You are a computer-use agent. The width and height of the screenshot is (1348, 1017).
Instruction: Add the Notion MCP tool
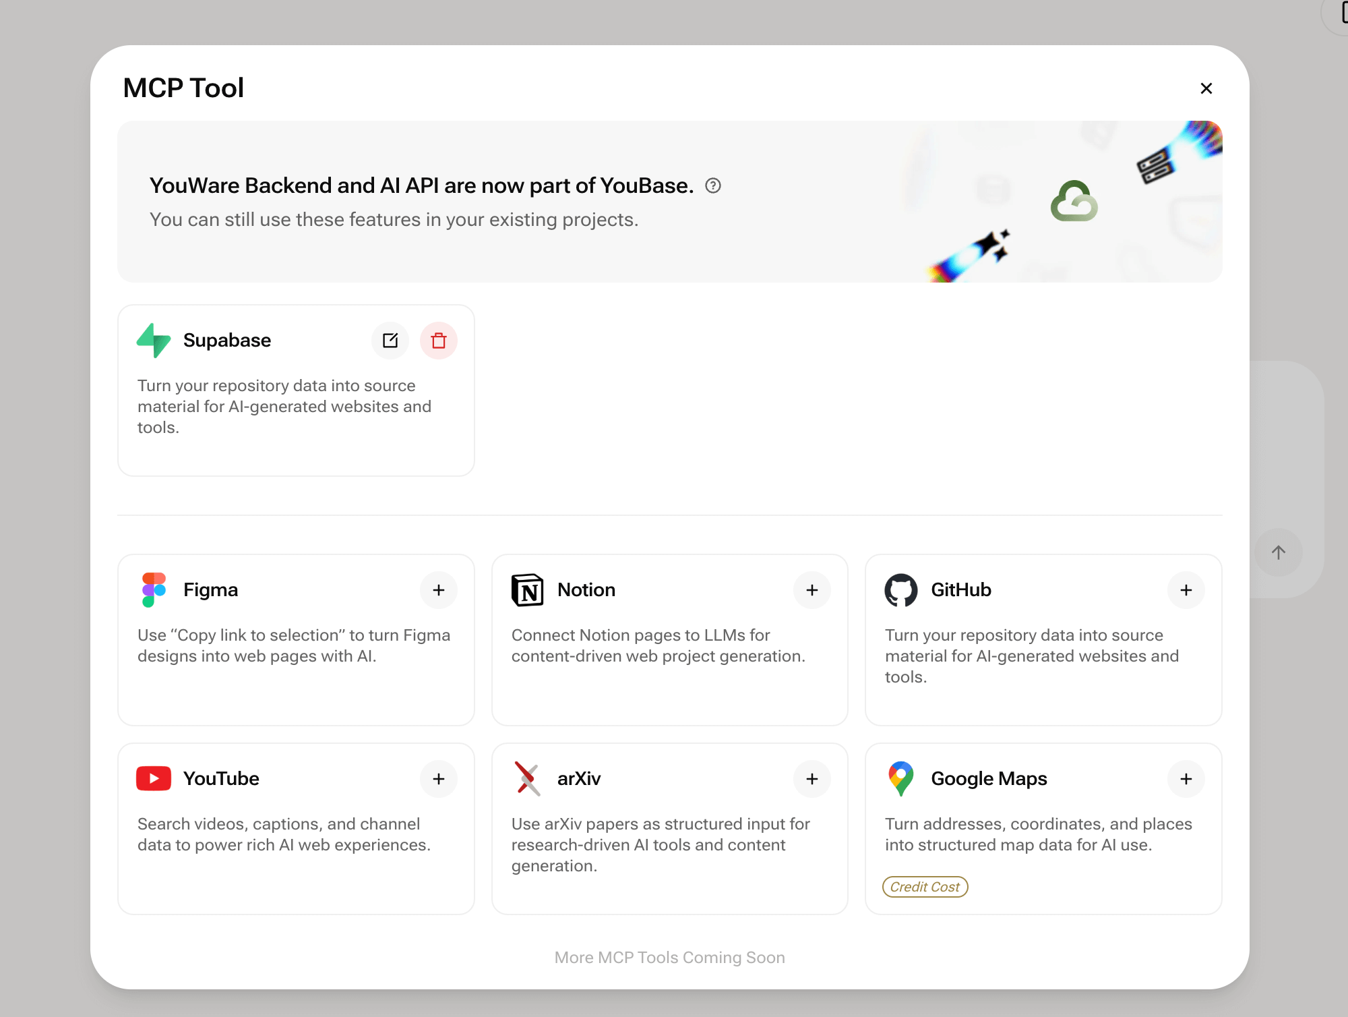[812, 590]
